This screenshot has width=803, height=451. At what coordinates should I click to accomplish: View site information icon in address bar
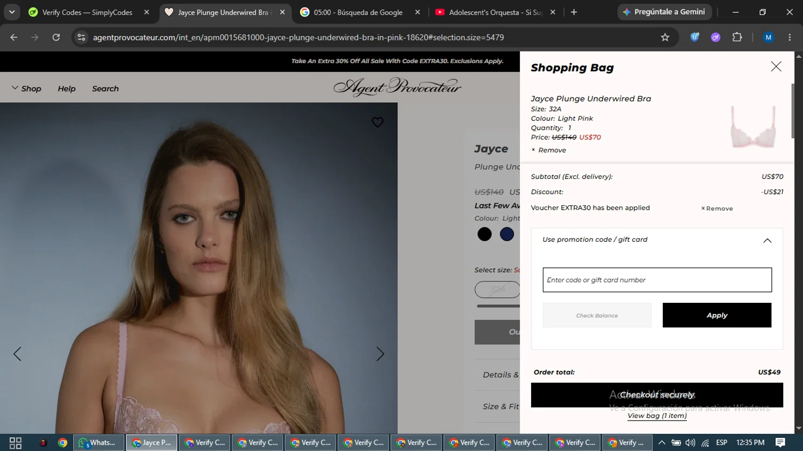(81, 37)
